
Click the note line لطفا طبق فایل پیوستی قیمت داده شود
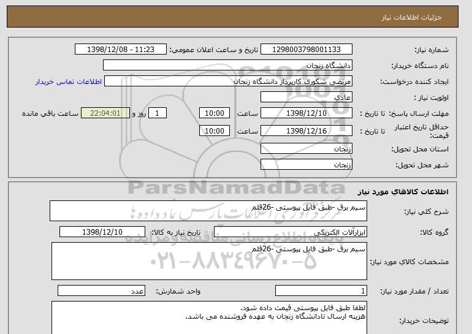303,308
